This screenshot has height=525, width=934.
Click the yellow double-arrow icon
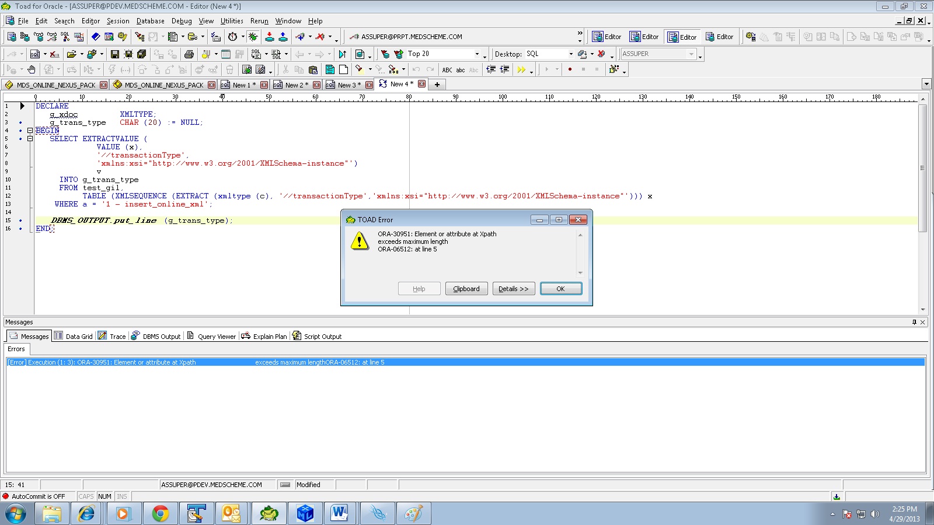pyautogui.click(x=521, y=69)
